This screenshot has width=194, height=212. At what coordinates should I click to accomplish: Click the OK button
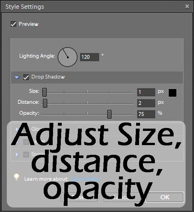pos(165,197)
